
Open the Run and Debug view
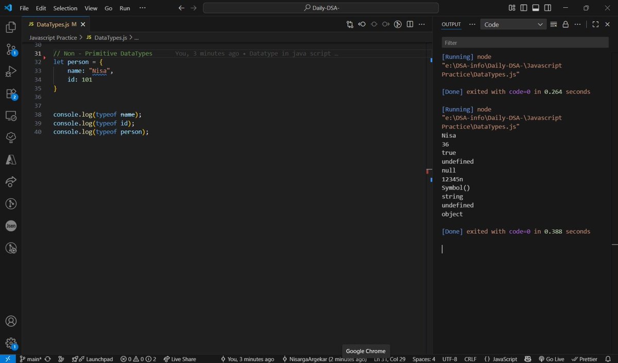[11, 72]
